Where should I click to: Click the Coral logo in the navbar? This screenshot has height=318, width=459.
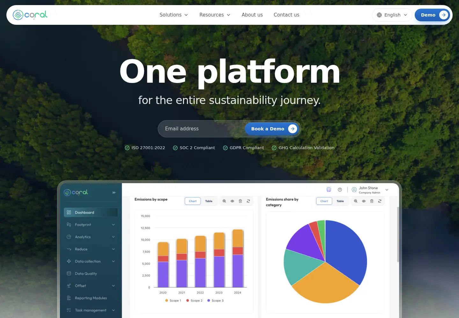(30, 15)
